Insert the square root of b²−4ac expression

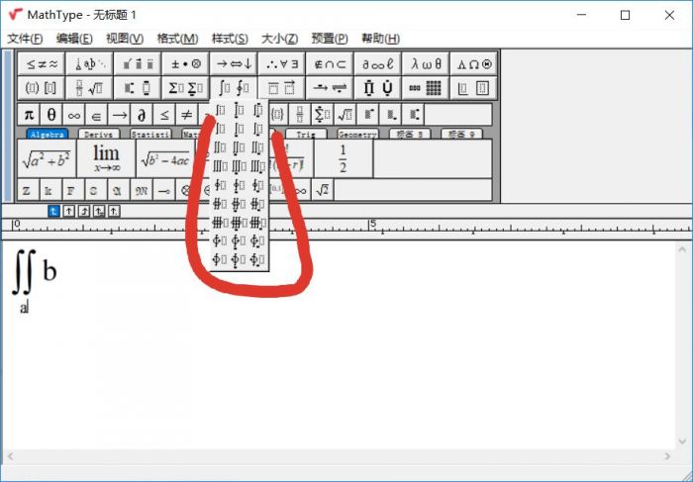165,158
